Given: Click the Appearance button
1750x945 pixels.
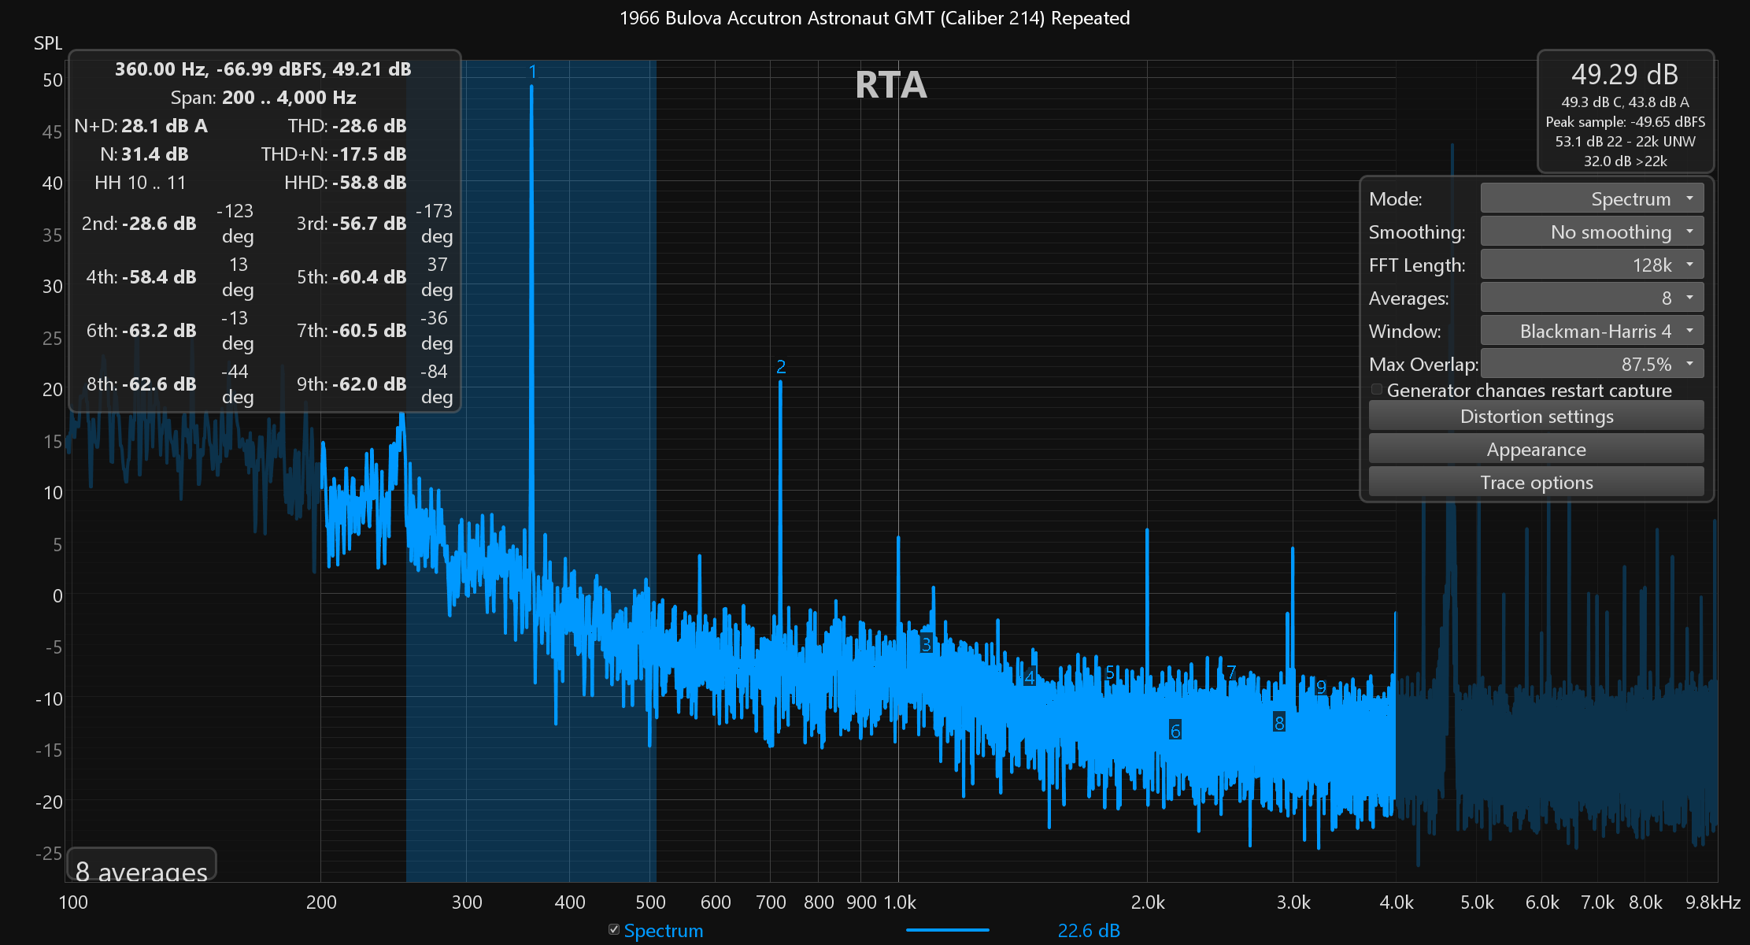Looking at the screenshot, I should click(1536, 449).
